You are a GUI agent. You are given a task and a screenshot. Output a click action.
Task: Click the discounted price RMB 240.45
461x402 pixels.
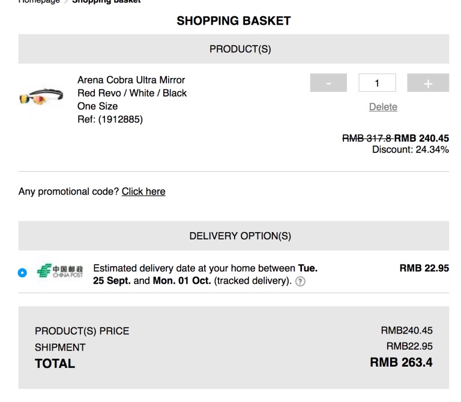[x=421, y=138]
